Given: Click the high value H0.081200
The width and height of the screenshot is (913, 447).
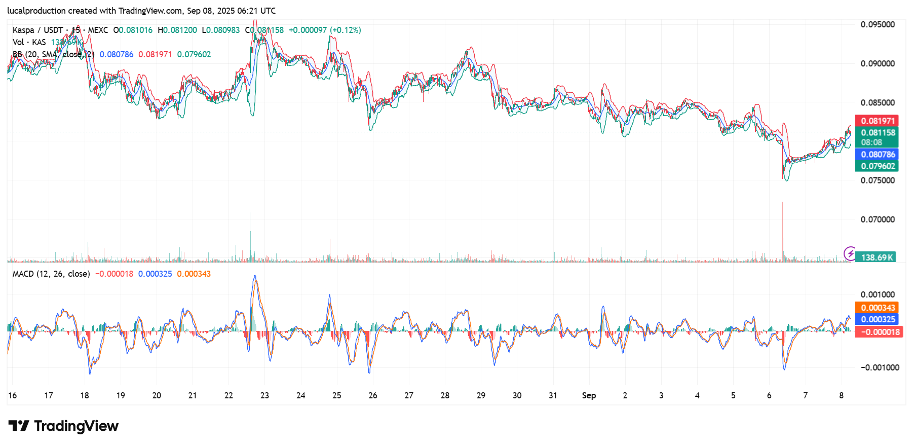Looking at the screenshot, I should coord(177,30).
